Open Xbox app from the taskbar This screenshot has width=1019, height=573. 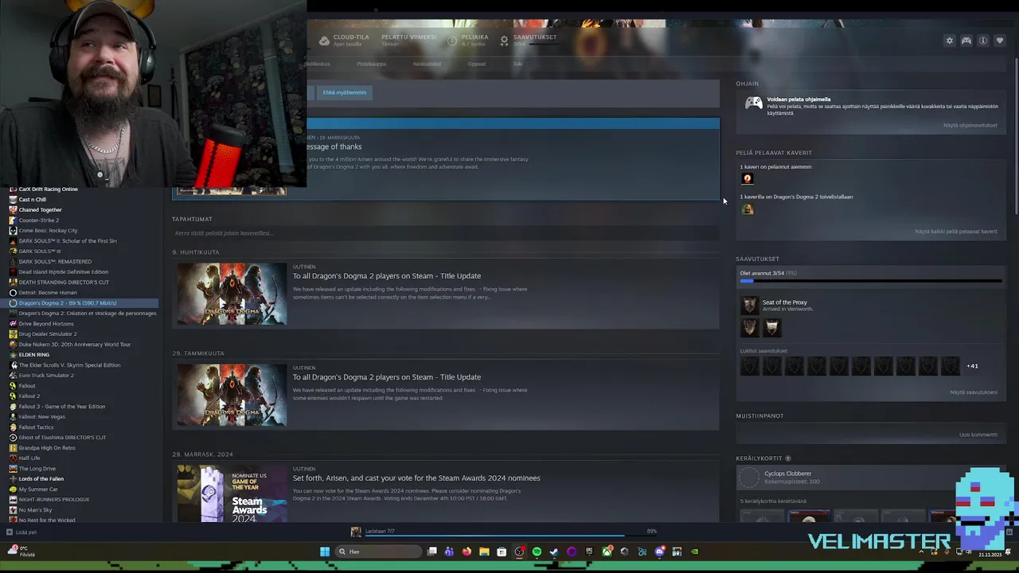(607, 552)
